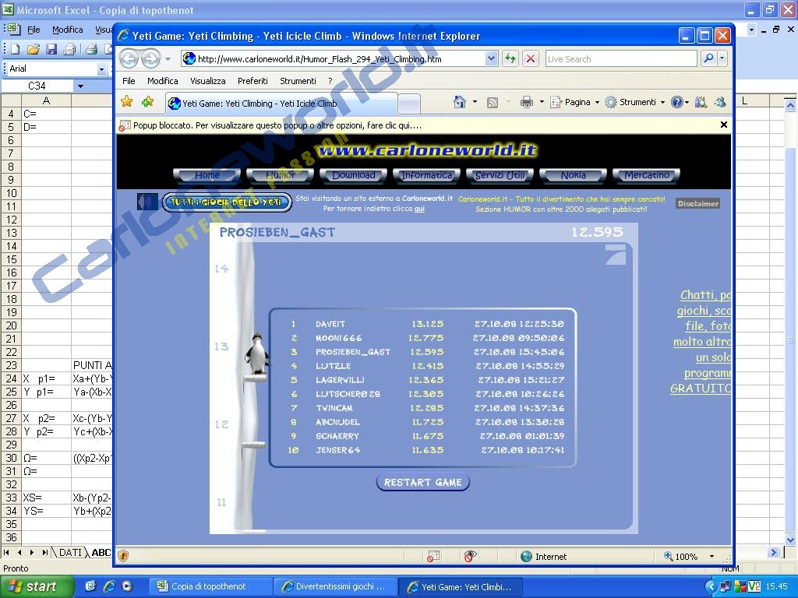This screenshot has width=798, height=598.
Task: Open the zoom level 100% dropdown
Action: pos(711,556)
